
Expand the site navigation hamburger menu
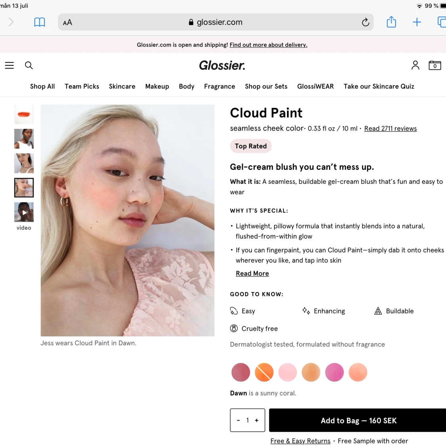tap(9, 65)
